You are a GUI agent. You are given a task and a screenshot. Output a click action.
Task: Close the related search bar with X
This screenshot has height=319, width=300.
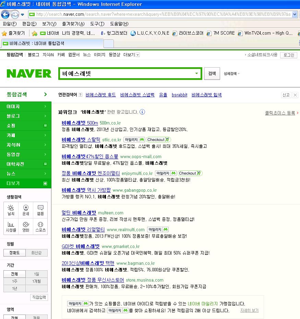tap(295, 95)
